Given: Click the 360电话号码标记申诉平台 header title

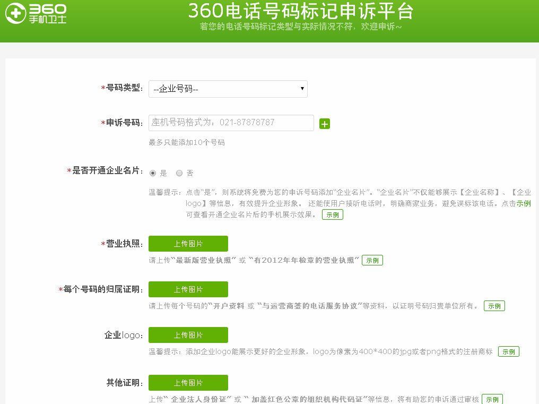Looking at the screenshot, I should [301, 11].
